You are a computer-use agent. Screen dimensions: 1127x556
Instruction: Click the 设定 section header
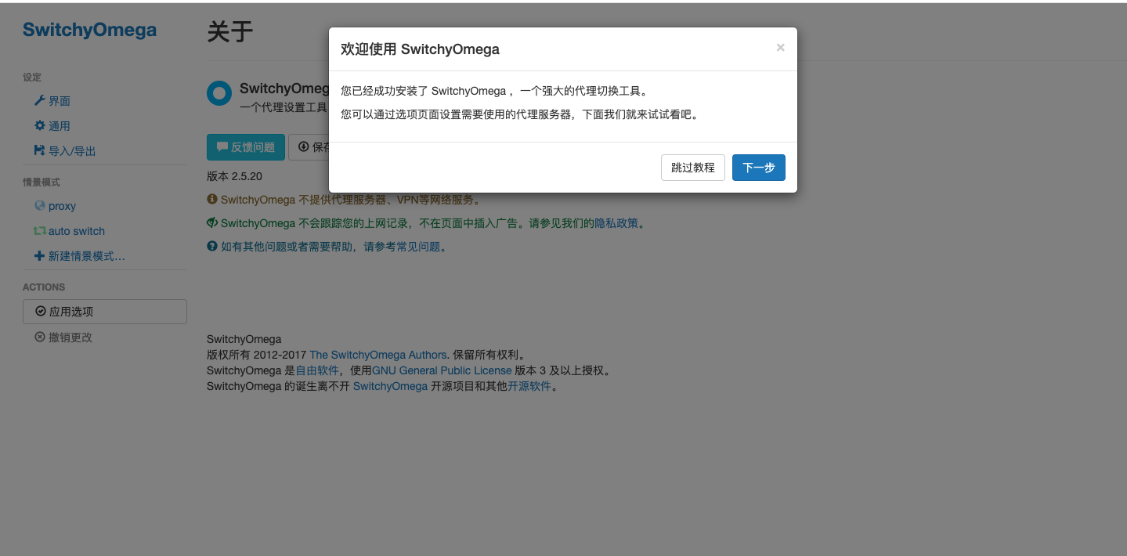click(32, 78)
